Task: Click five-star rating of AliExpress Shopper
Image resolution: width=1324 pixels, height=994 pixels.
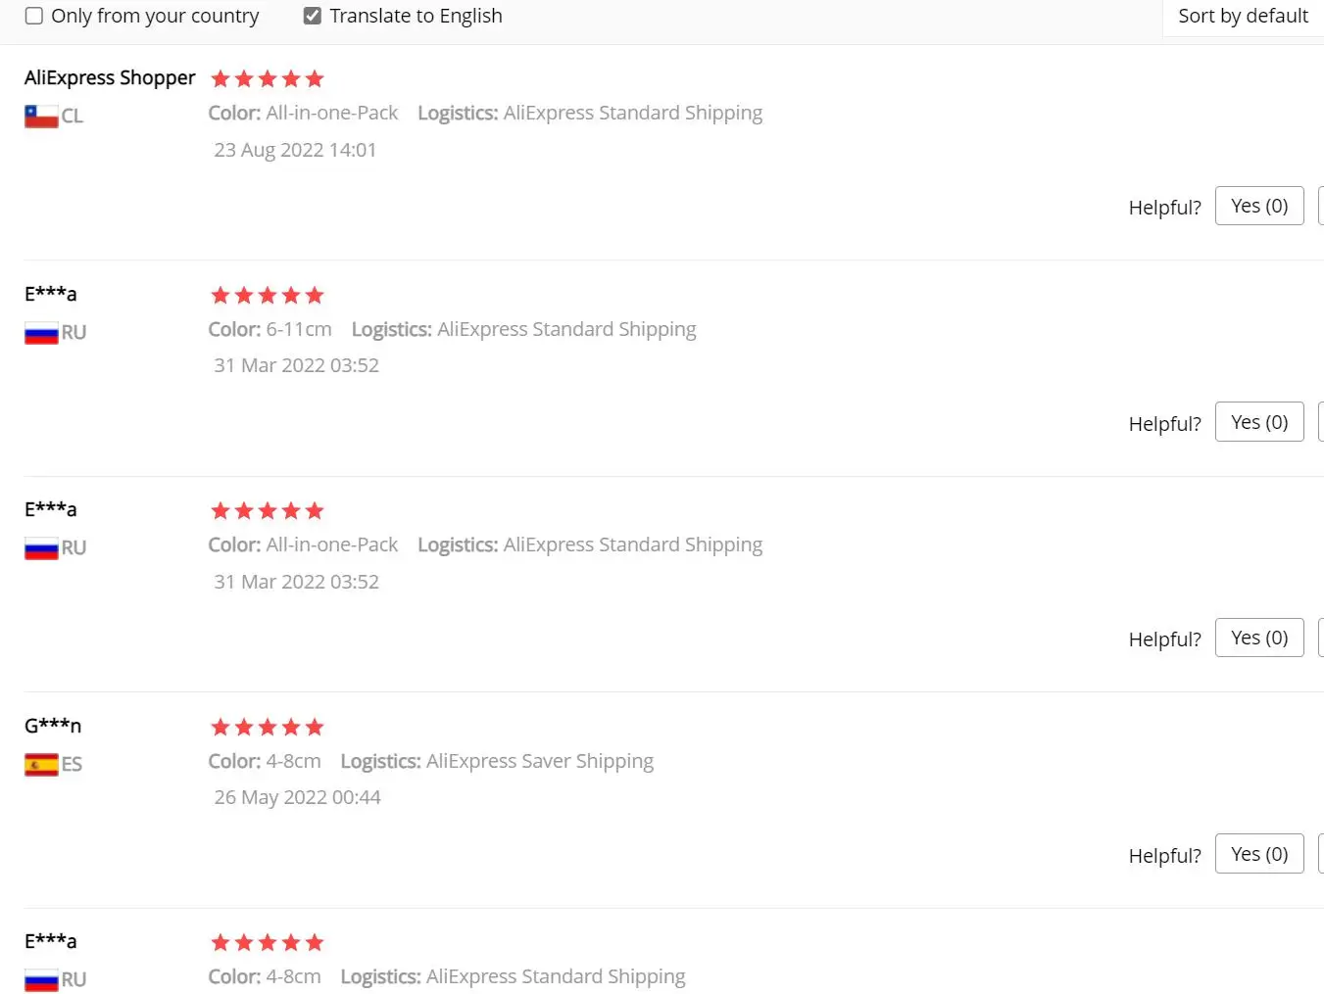Action: coord(268,78)
